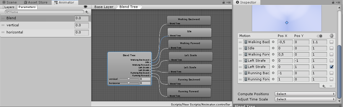Click the parameter Name search field
This screenshot has height=107, width=343.
[x=44, y=12]
